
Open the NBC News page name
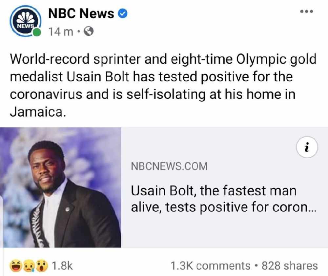pyautogui.click(x=81, y=13)
